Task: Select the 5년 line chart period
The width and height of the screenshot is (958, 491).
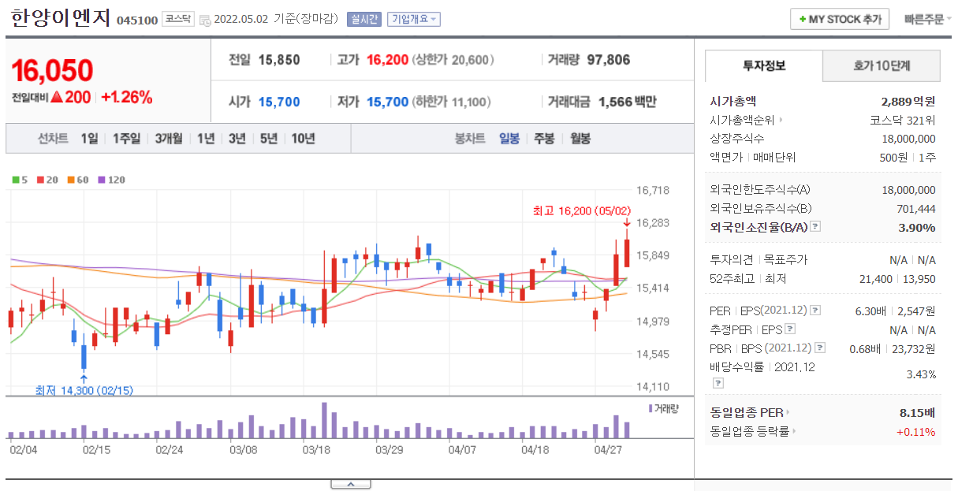Action: [x=269, y=139]
